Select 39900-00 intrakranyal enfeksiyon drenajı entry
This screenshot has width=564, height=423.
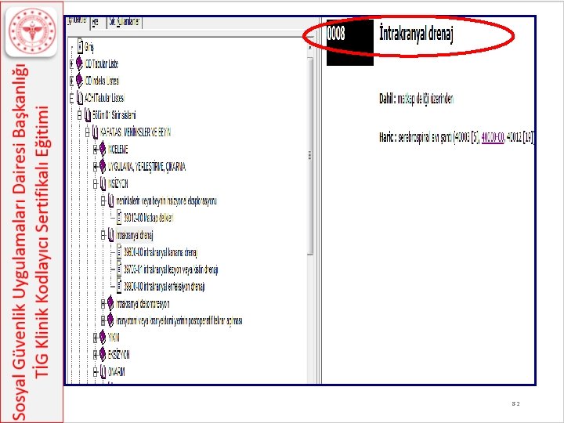tap(164, 287)
